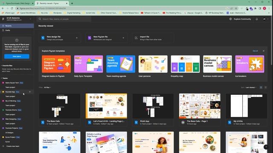Viewport: 273px width, 153px height.
Task: Open the All files filter dropdown
Action: click(x=47, y=88)
